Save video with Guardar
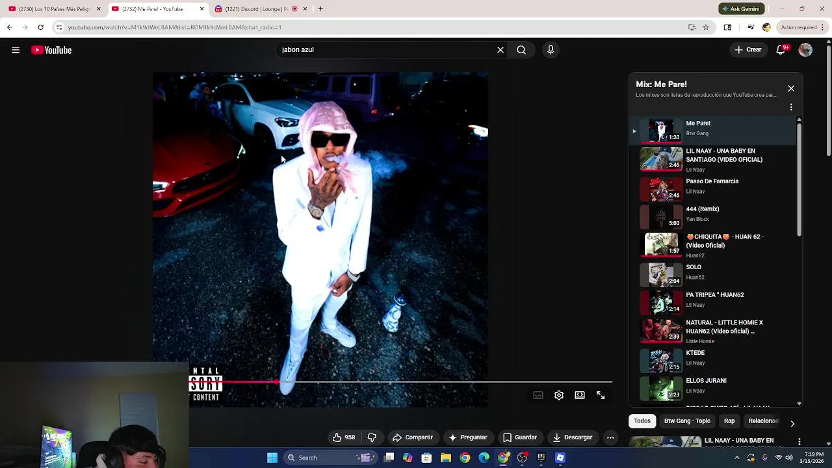The height and width of the screenshot is (468, 832). 520,437
